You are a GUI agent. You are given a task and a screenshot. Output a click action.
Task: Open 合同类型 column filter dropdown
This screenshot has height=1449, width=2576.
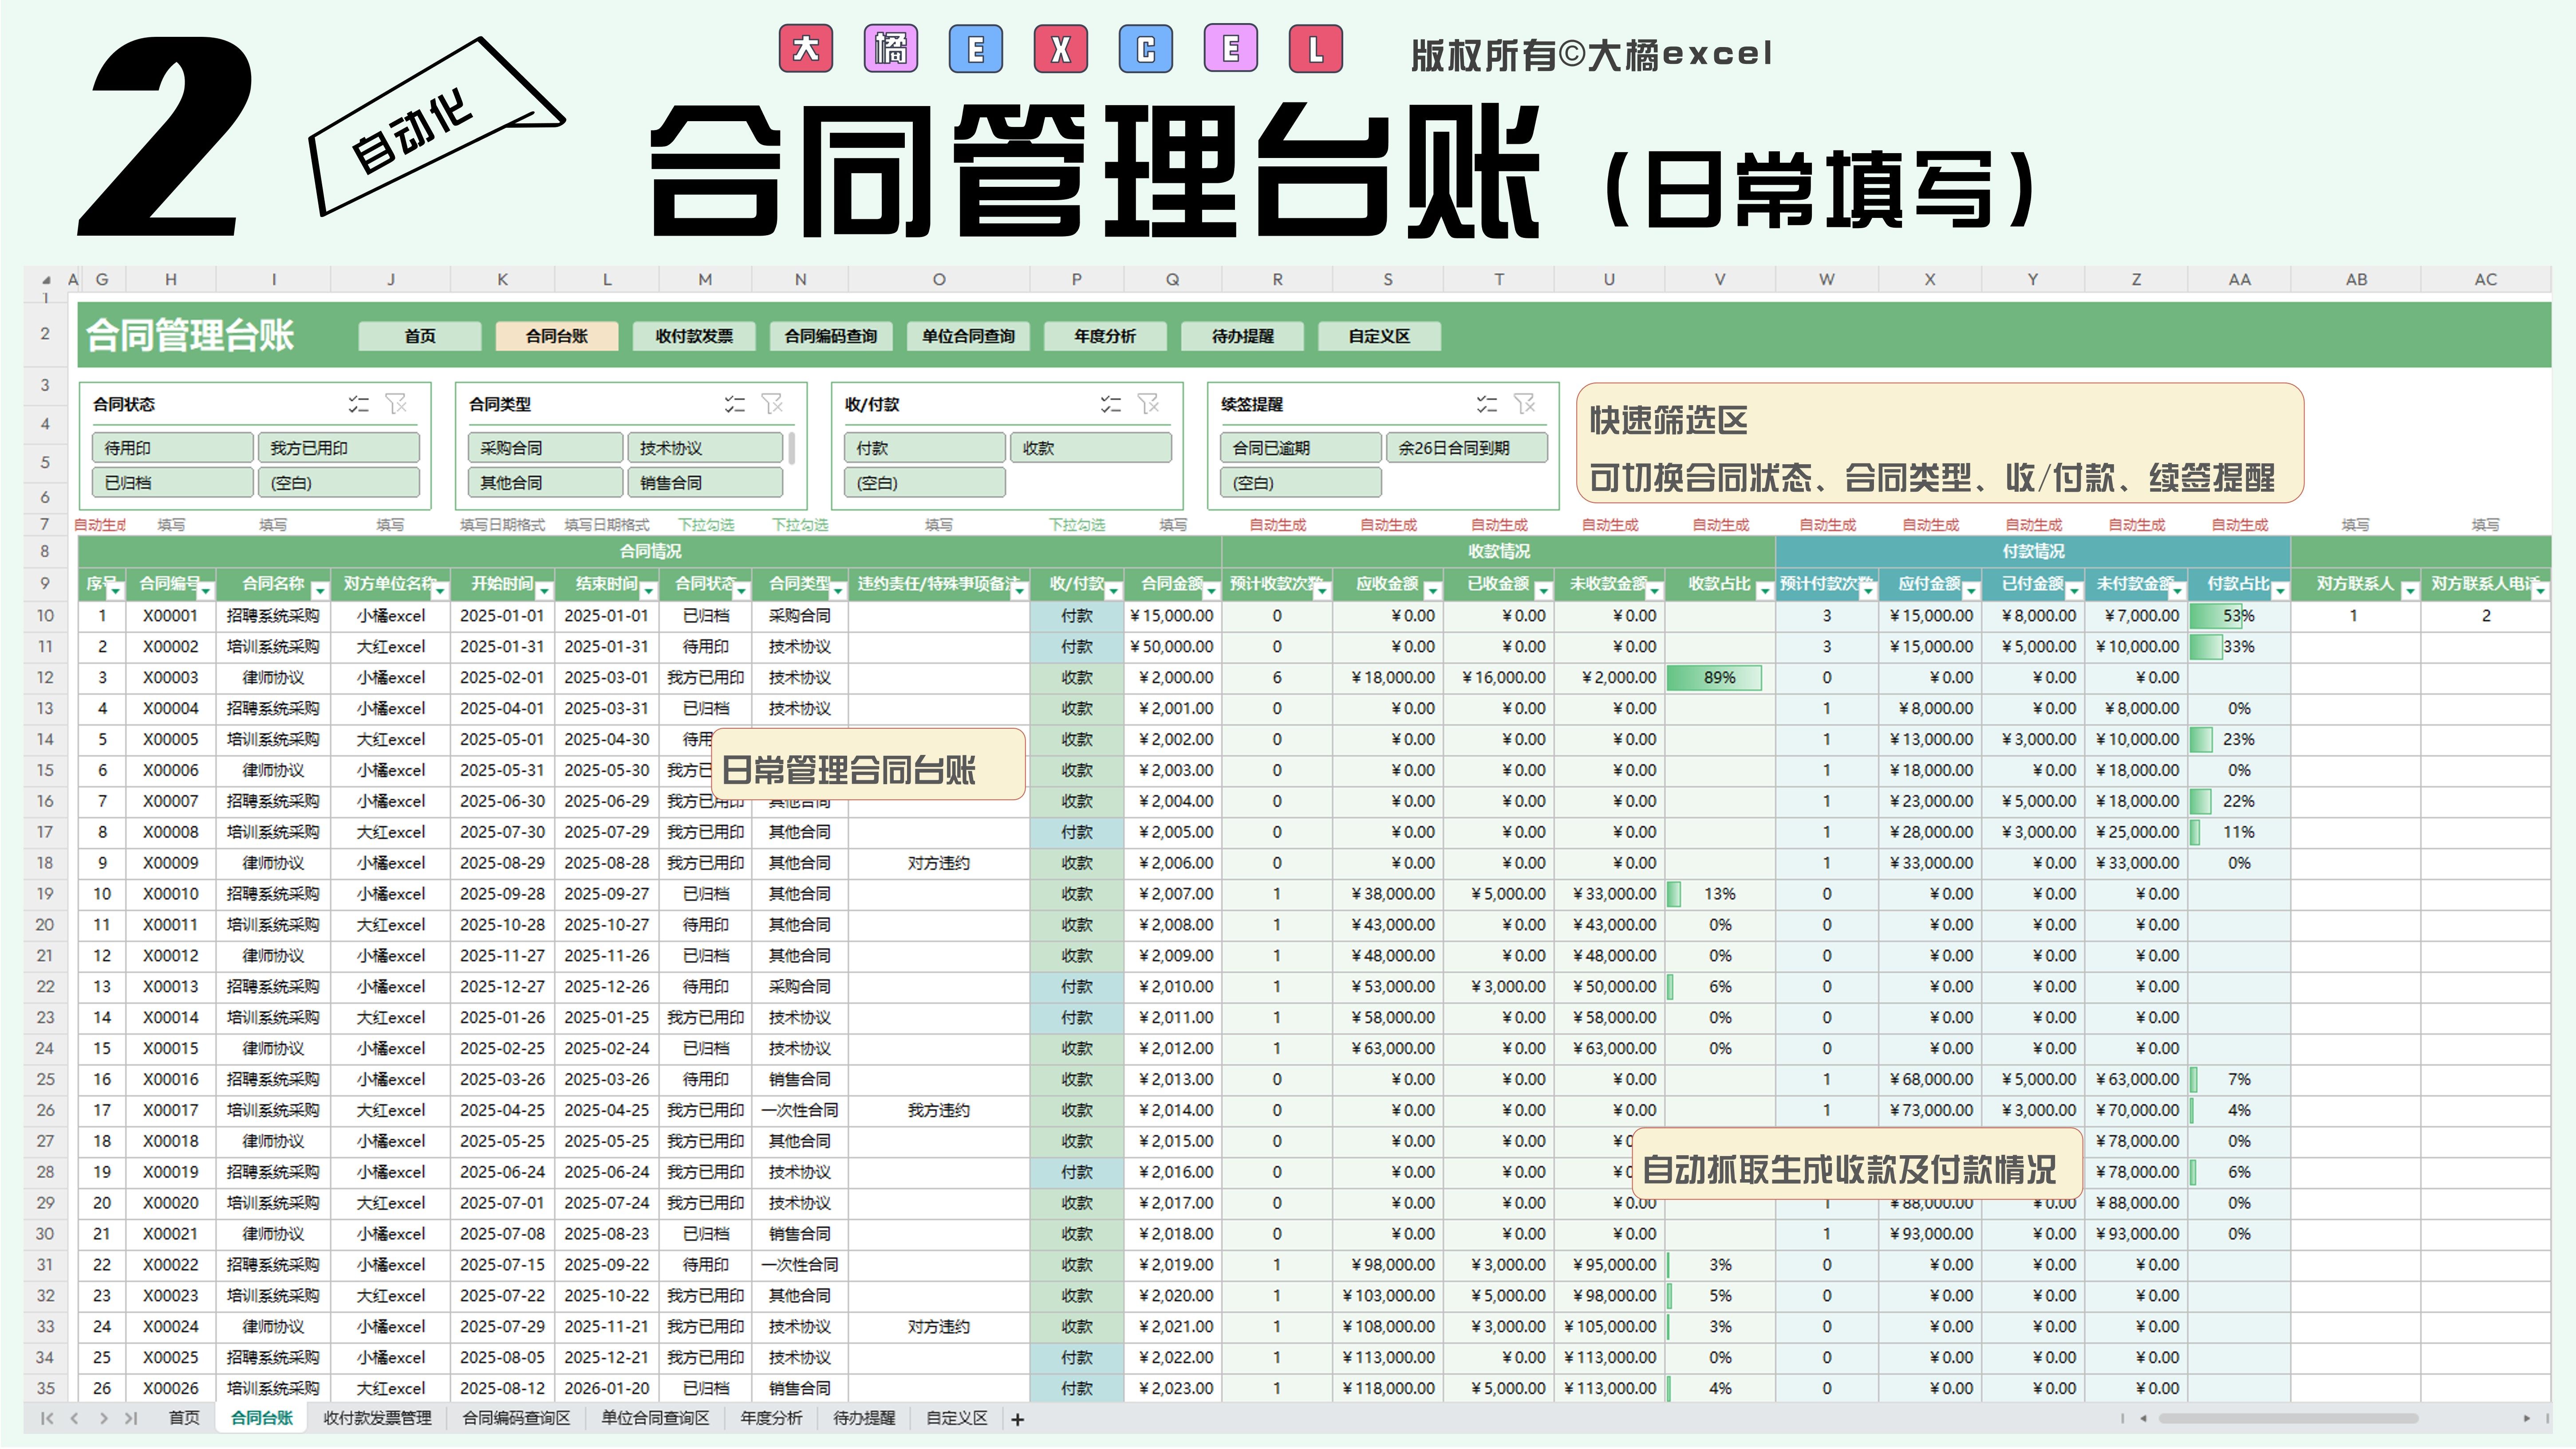(x=837, y=591)
